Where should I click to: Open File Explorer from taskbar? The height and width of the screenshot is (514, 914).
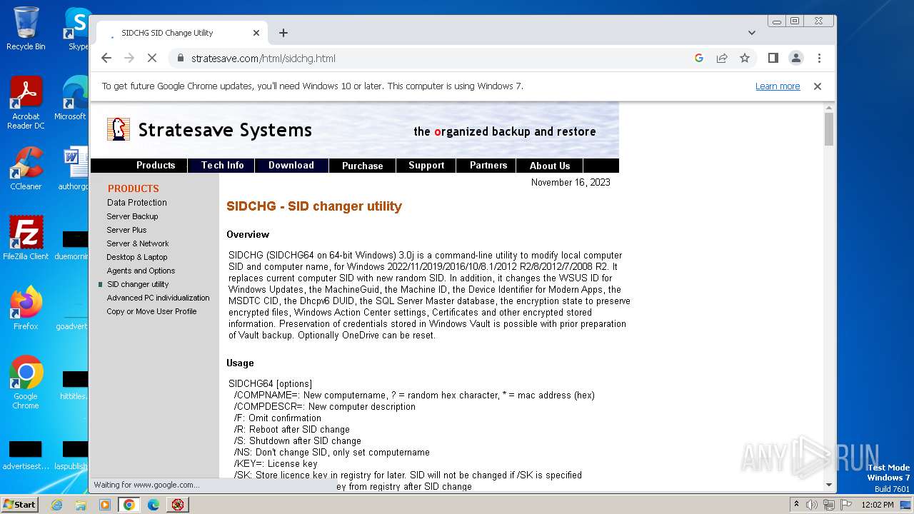81,505
